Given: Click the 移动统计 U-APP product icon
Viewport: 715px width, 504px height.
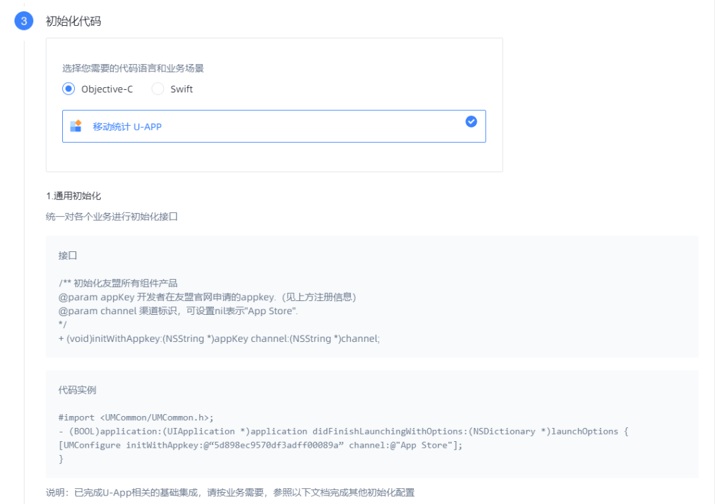Looking at the screenshot, I should [x=75, y=126].
